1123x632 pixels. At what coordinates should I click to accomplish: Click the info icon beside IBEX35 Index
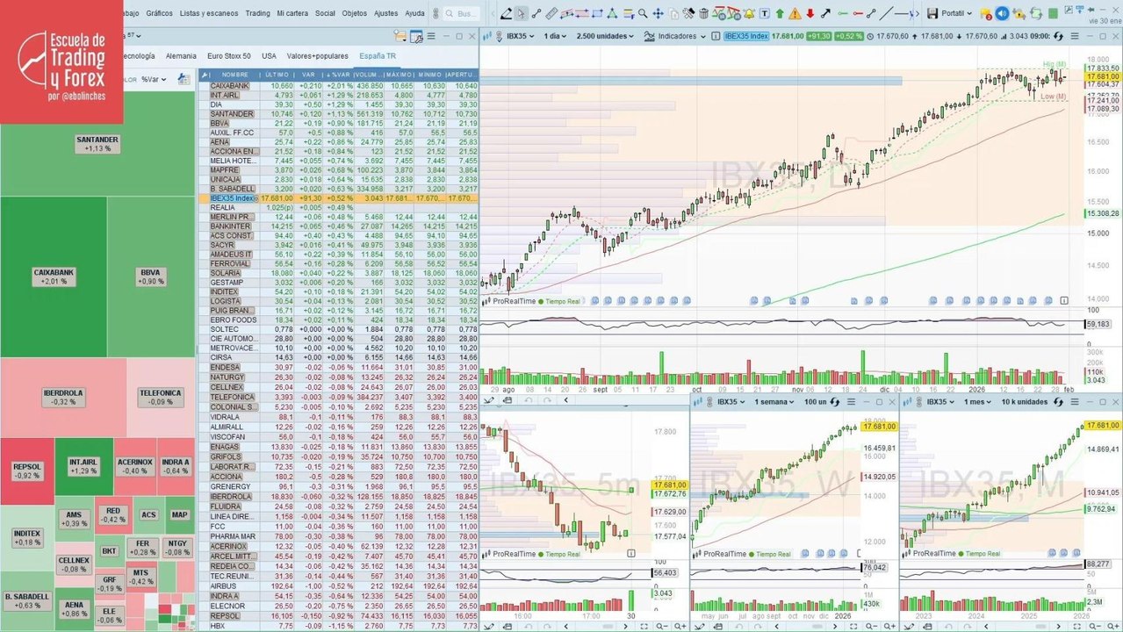pyautogui.click(x=716, y=36)
